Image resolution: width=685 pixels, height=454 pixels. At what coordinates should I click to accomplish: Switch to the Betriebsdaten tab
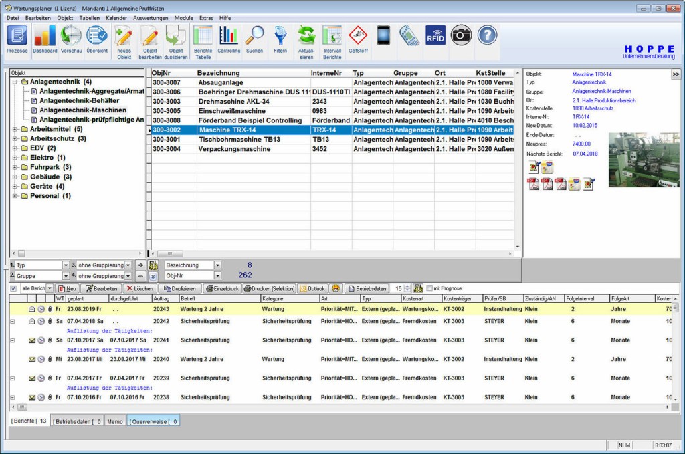(x=77, y=421)
